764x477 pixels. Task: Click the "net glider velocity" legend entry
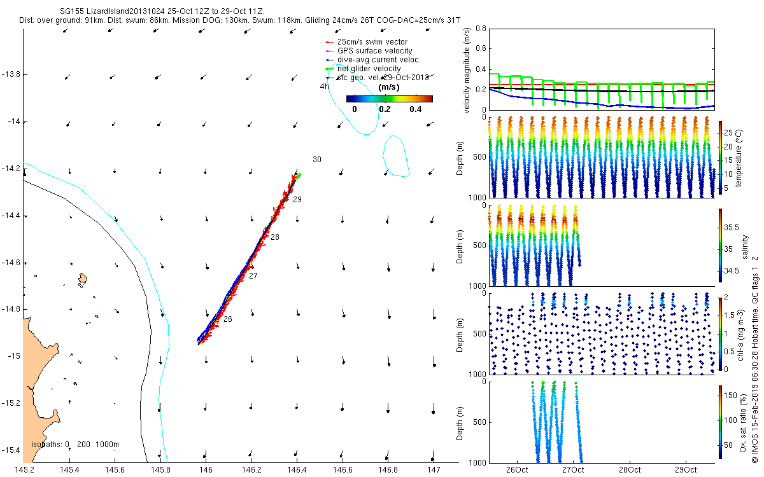[x=362, y=69]
